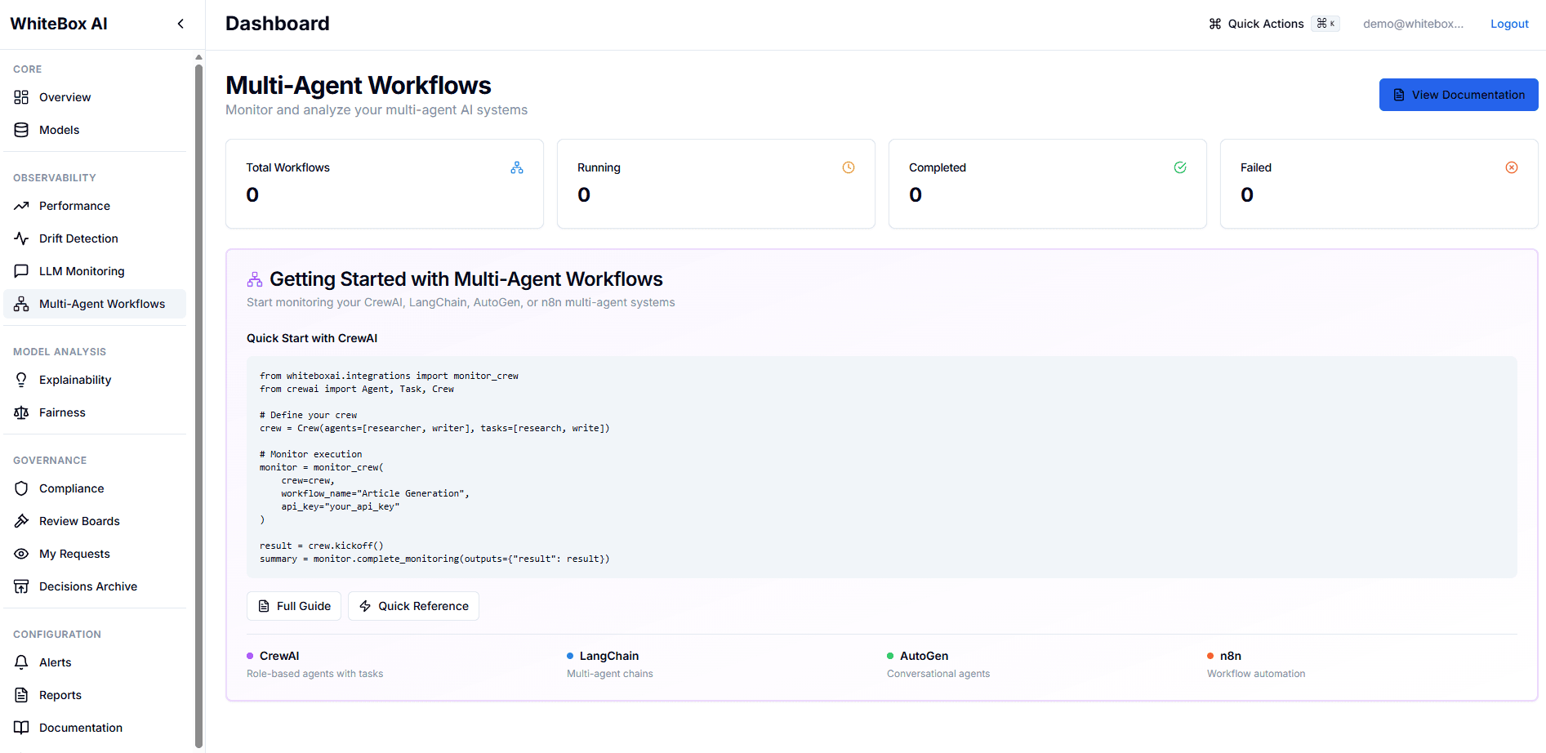
Task: Click the Documentation book icon
Action: click(21, 728)
